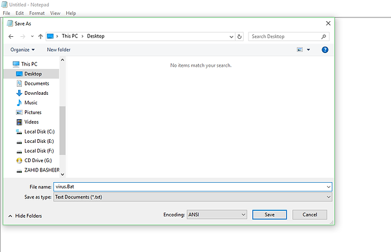Expand the File name dropdown arrow

[x=329, y=187]
